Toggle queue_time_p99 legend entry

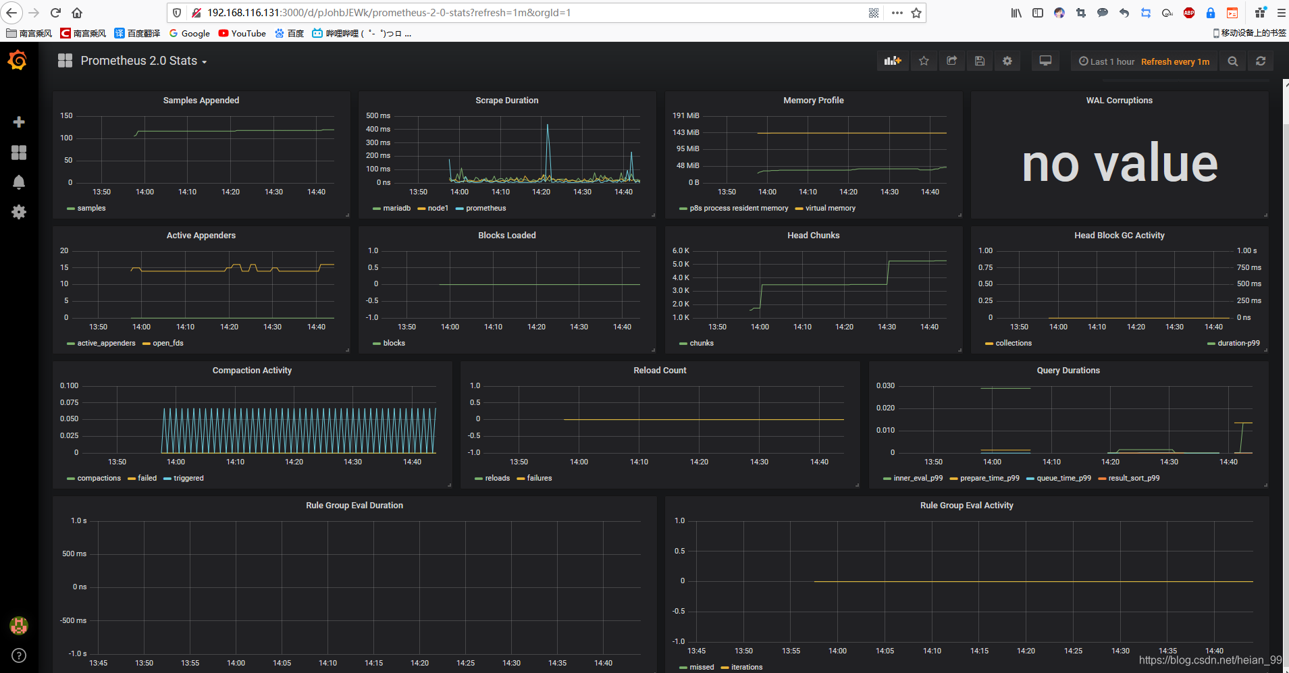pos(1063,478)
